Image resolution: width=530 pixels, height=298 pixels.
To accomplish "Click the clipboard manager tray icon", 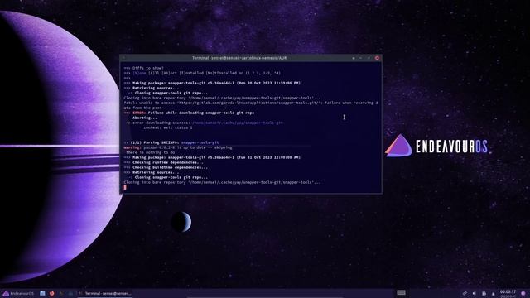I will point(484,293).
